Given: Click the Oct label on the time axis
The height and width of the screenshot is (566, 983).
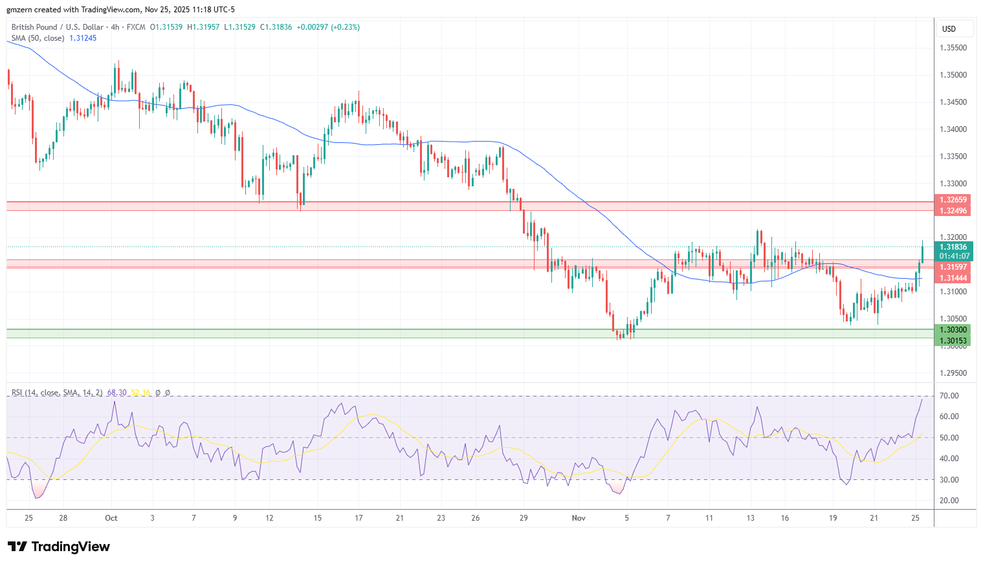Looking at the screenshot, I should 111,518.
